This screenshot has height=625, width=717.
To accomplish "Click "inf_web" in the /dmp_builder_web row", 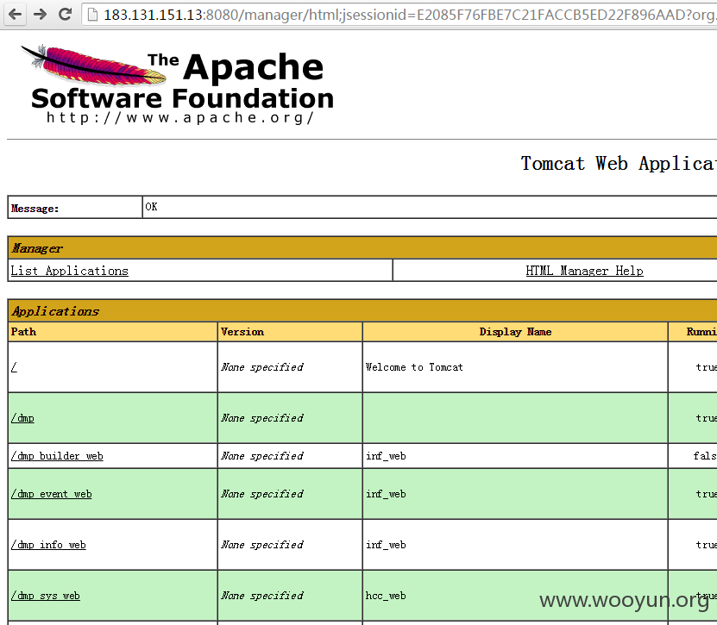I will click(x=386, y=456).
